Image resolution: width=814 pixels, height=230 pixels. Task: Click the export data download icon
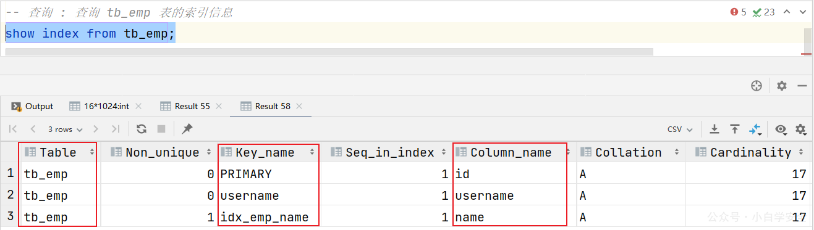pyautogui.click(x=714, y=129)
